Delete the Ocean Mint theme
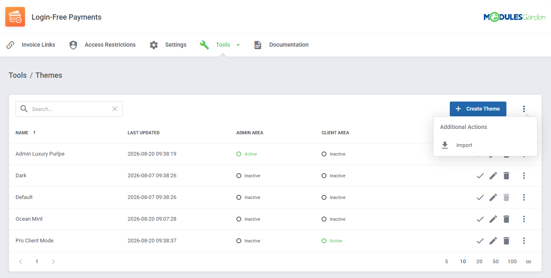551x278 pixels. (506, 219)
